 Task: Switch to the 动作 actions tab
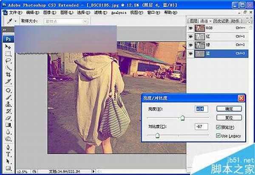(235, 21)
